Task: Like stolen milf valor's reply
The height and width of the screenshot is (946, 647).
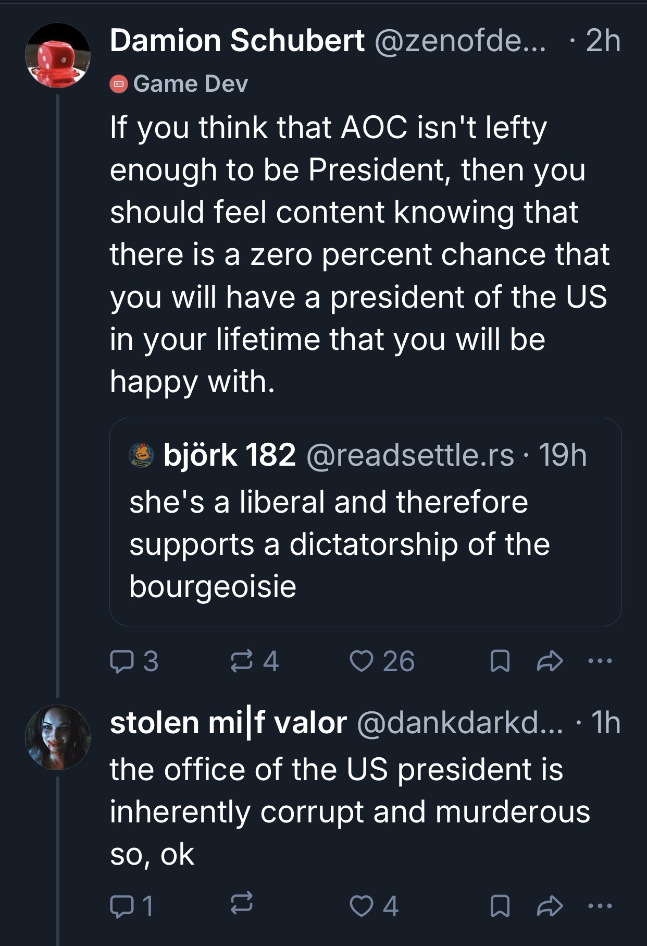Action: 360,906
